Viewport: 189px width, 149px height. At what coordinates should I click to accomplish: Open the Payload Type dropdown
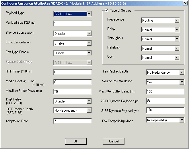[89, 14]
